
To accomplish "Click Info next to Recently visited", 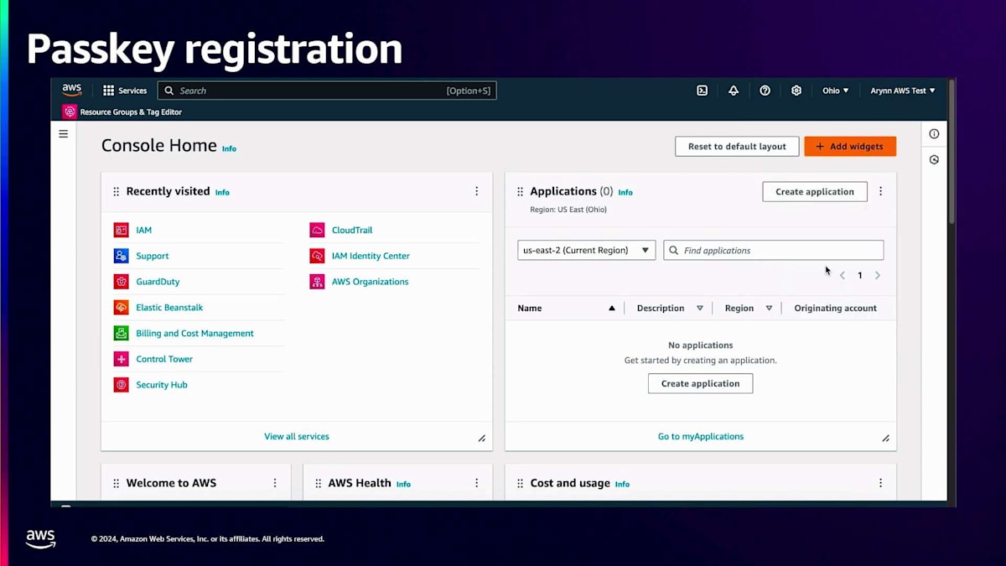I will point(222,192).
